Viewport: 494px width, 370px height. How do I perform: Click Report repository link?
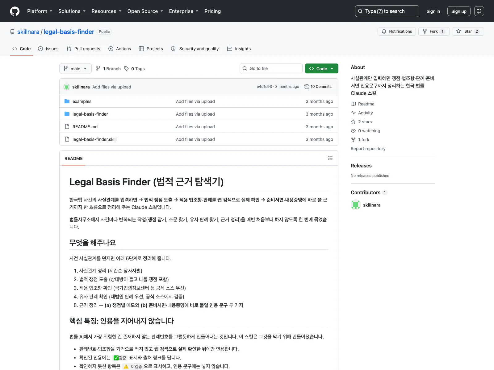pyautogui.click(x=368, y=149)
